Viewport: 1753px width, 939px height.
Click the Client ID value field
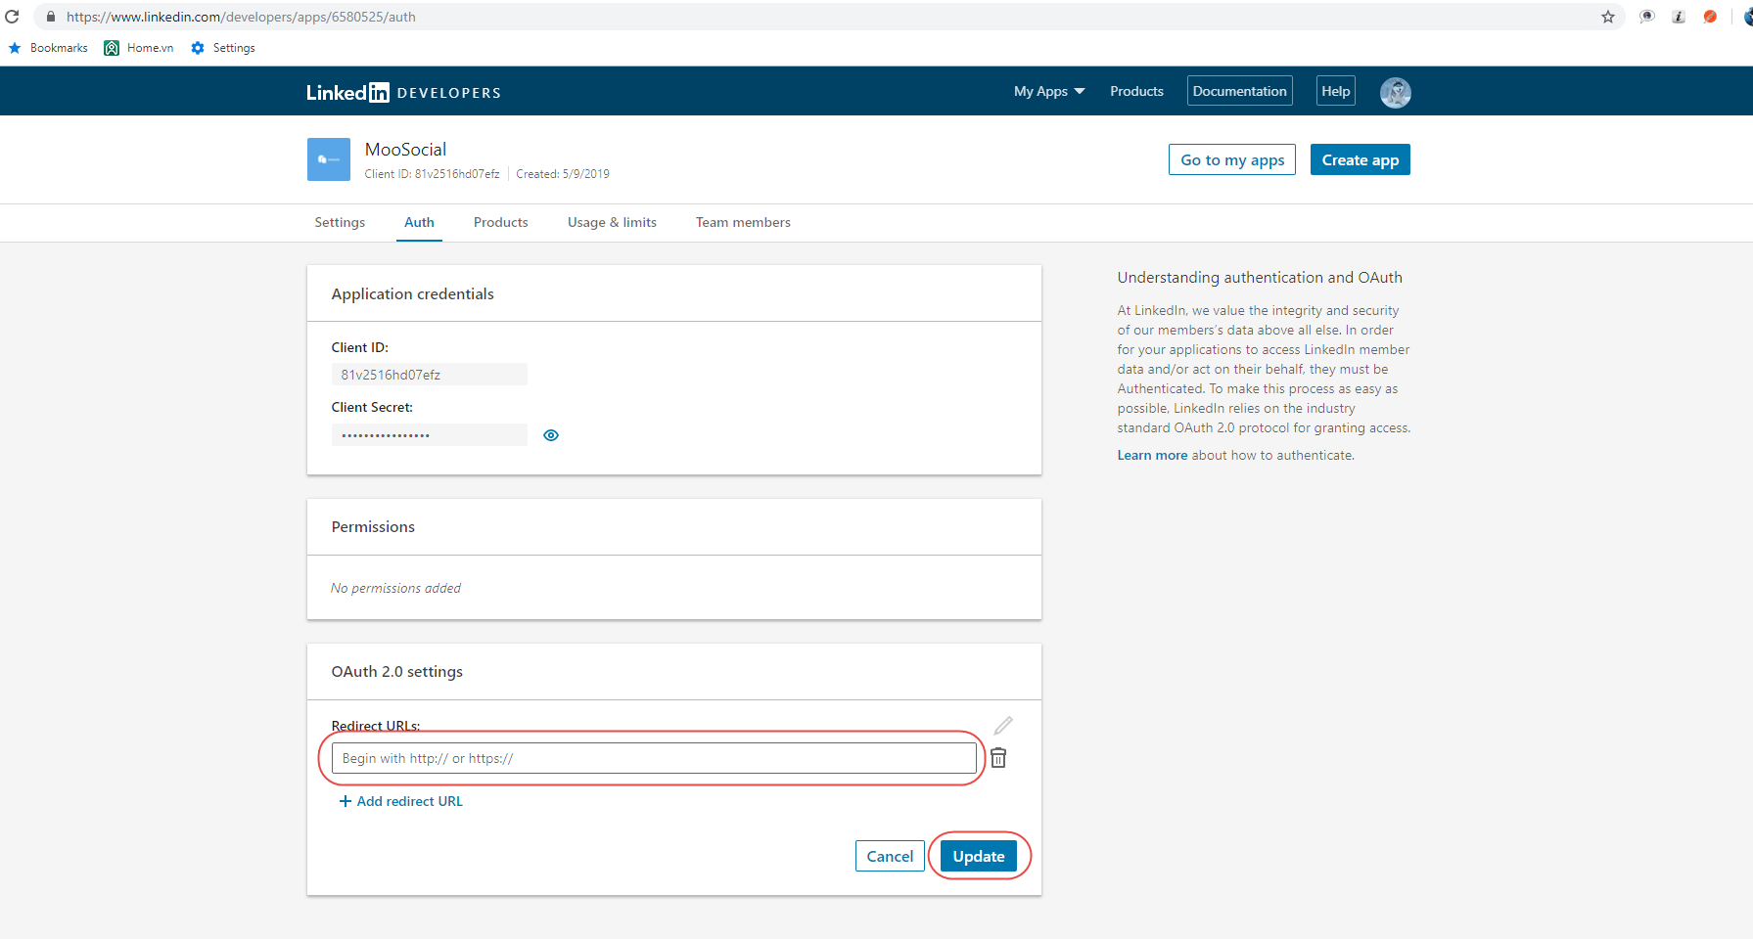[x=430, y=375]
